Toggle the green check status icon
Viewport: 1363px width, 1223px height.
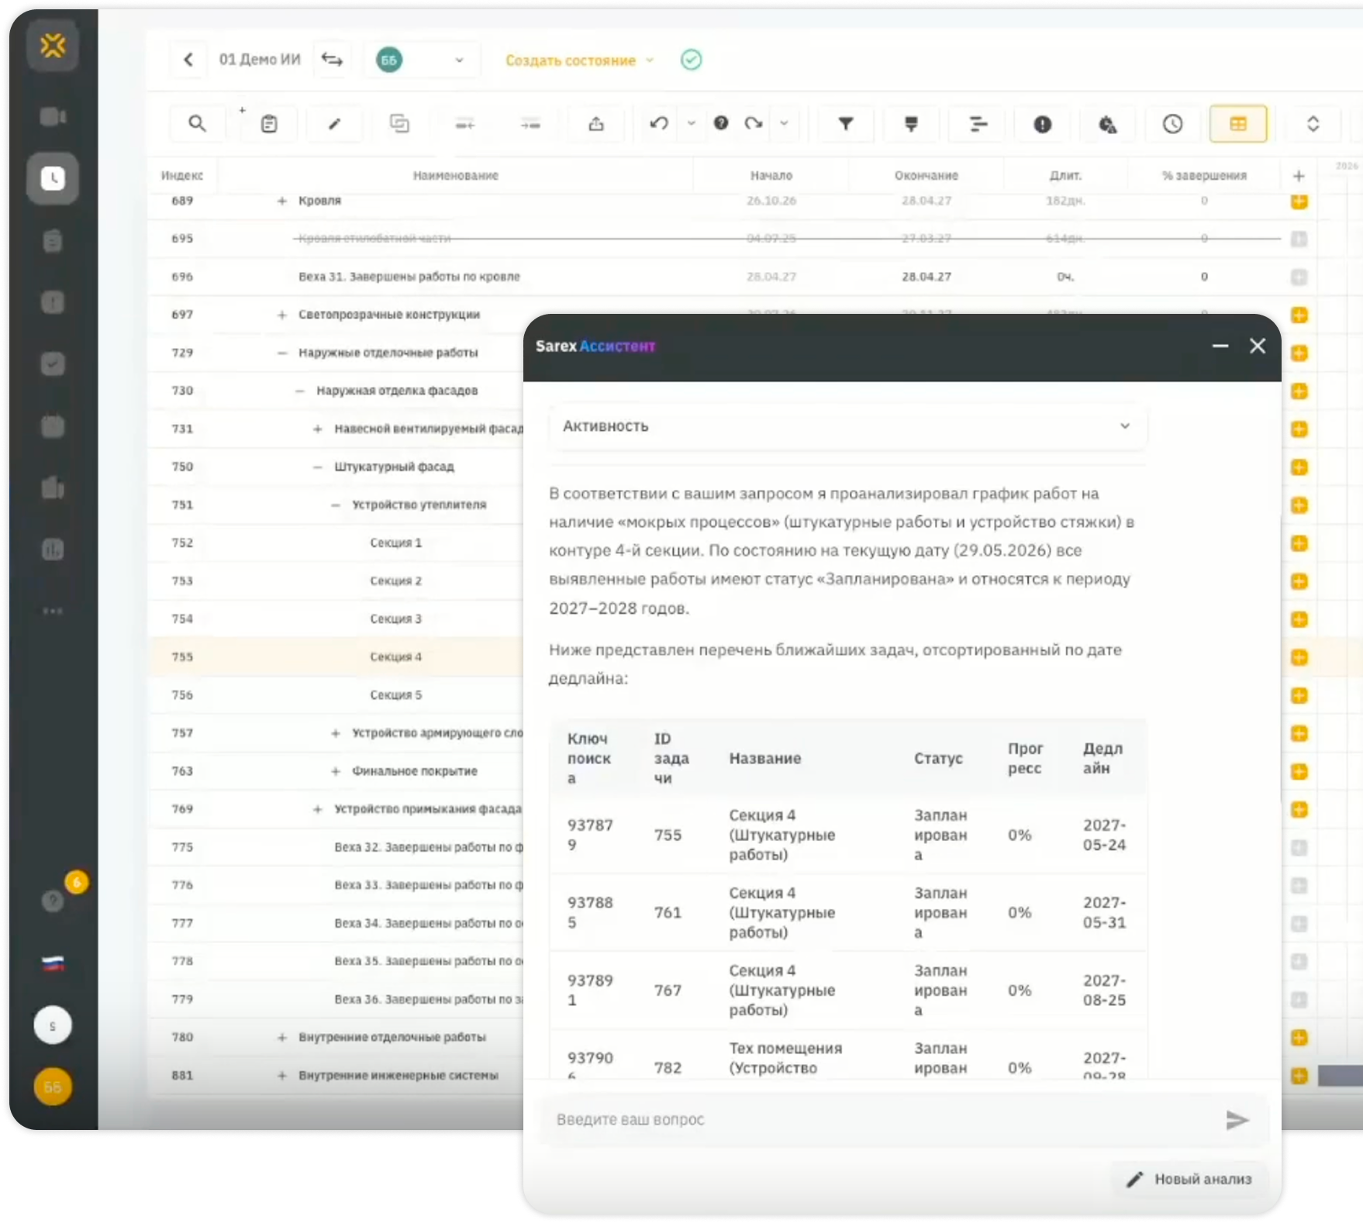coord(691,60)
